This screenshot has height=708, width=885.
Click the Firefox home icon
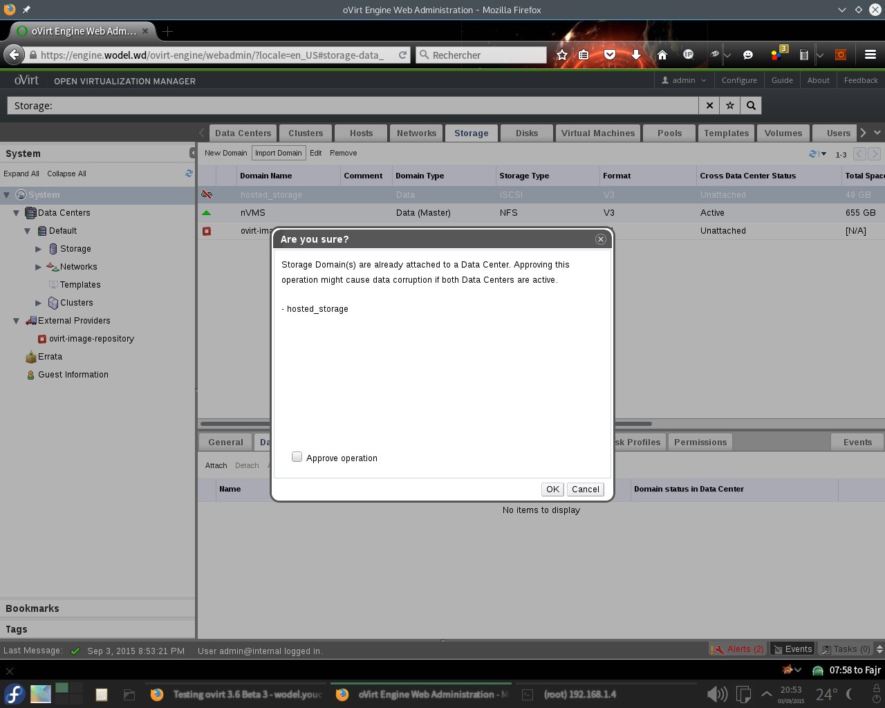click(662, 55)
